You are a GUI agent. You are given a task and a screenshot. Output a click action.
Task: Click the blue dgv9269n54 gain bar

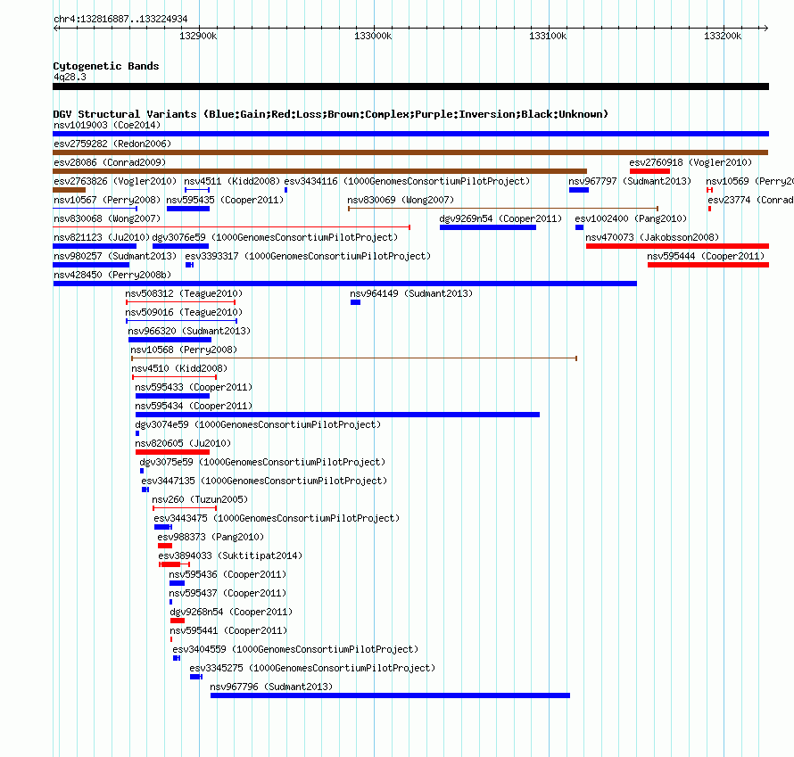pos(488,227)
